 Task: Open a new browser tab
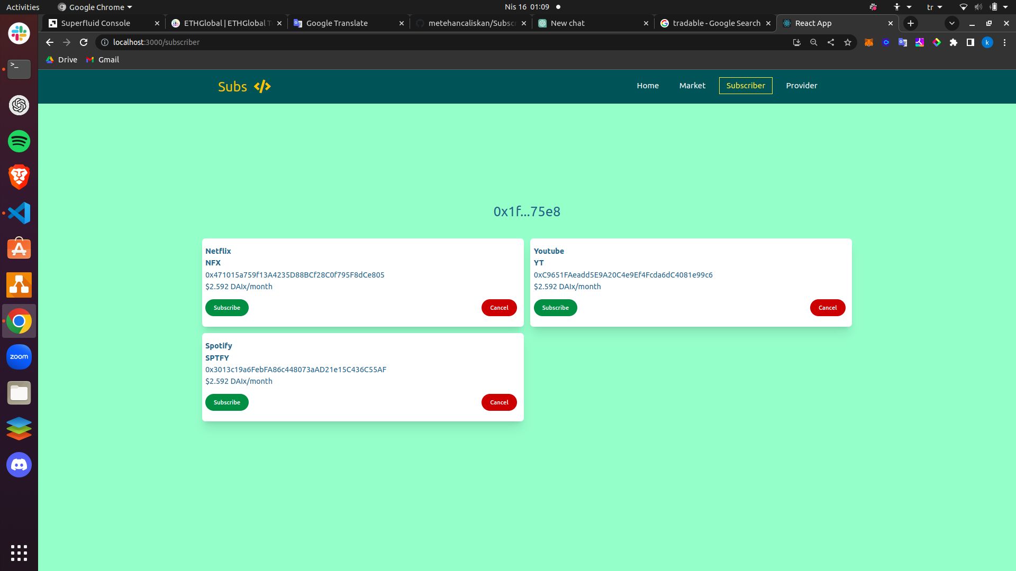[911, 23]
